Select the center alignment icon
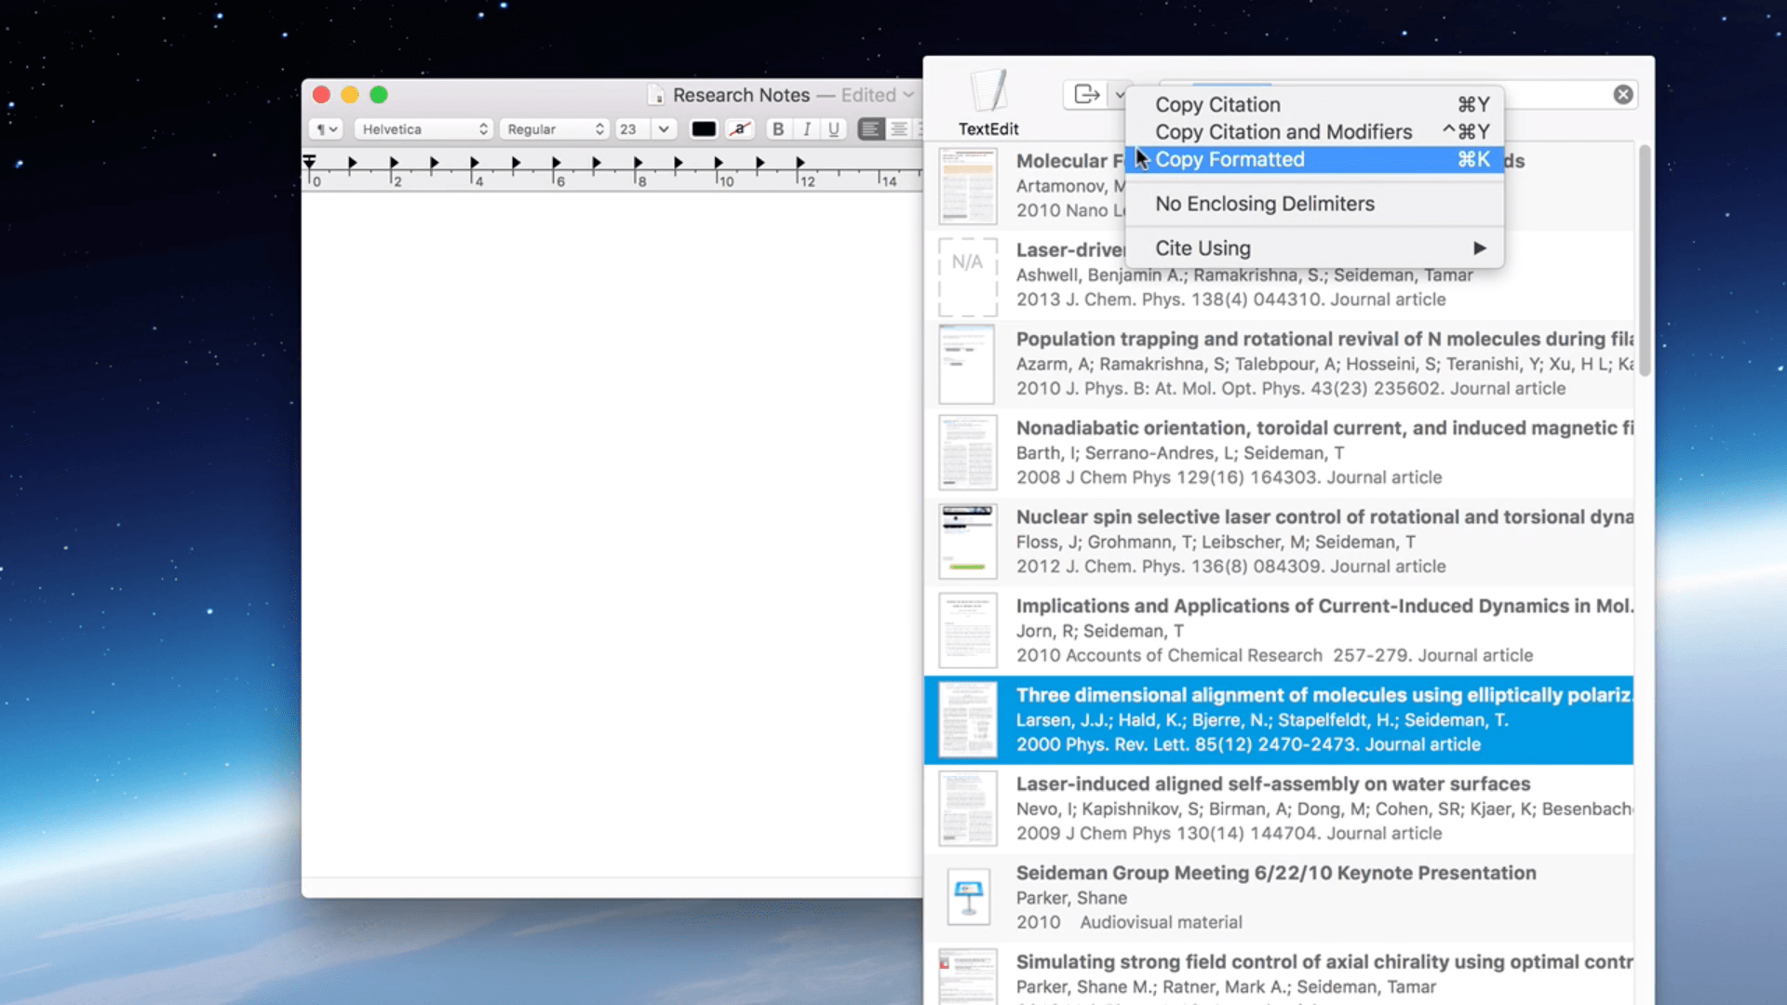Screen dimensions: 1787x1005 coord(897,128)
